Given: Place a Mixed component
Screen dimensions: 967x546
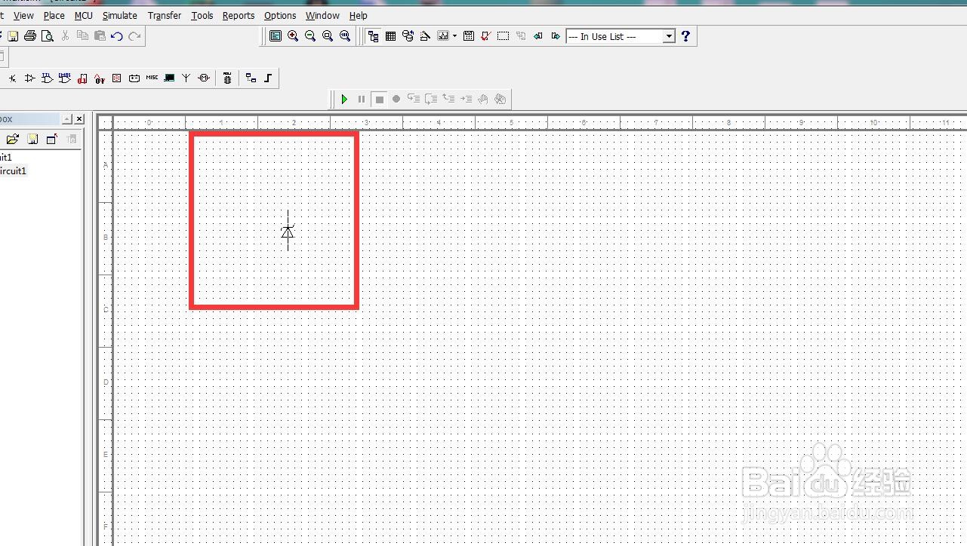Looking at the screenshot, I should tap(100, 78).
